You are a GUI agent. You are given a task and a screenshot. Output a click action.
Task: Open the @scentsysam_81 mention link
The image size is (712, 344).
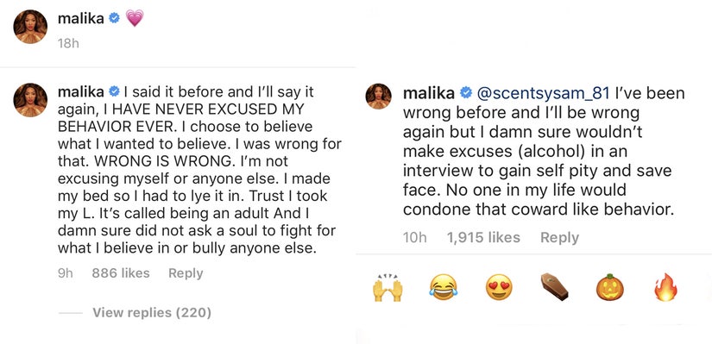pyautogui.click(x=542, y=93)
